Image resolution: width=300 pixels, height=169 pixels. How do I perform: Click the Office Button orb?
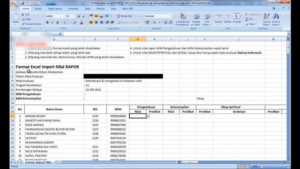pyautogui.click(x=15, y=4)
